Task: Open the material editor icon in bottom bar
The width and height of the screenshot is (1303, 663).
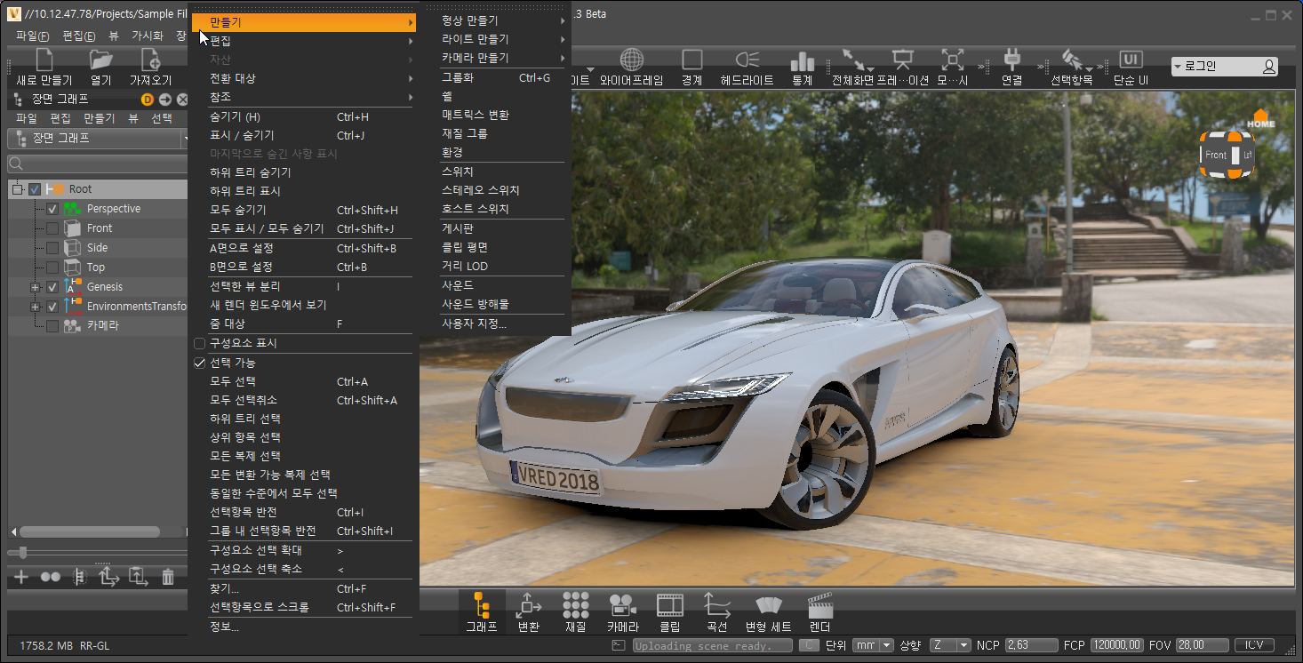Action: point(575,606)
